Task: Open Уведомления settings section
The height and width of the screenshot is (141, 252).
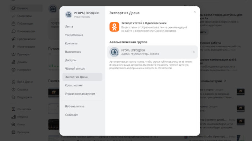Action: (x=74, y=35)
